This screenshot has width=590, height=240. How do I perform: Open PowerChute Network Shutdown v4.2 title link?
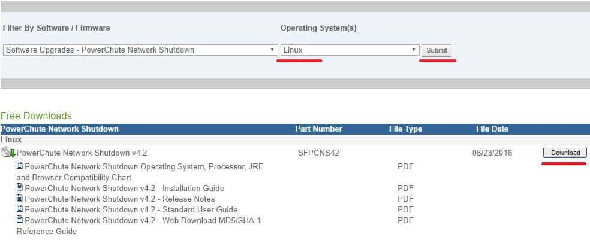tap(82, 153)
